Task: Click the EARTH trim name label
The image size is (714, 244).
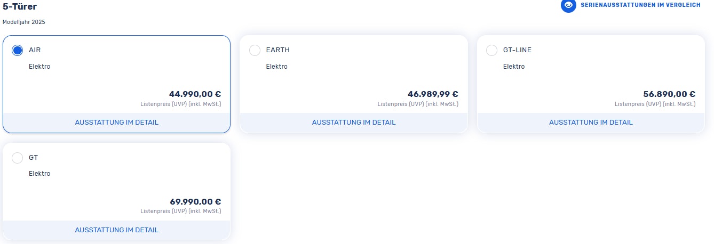Action: coord(277,50)
